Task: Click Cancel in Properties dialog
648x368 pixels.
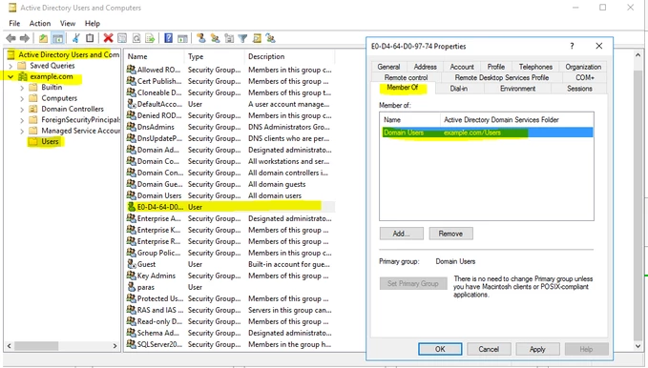Action: tap(489, 349)
